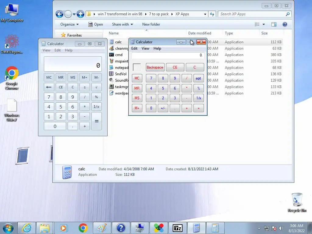Click M- in the Windows 7 Calculator
Viewport: 312px width, 234px height.
97,77
